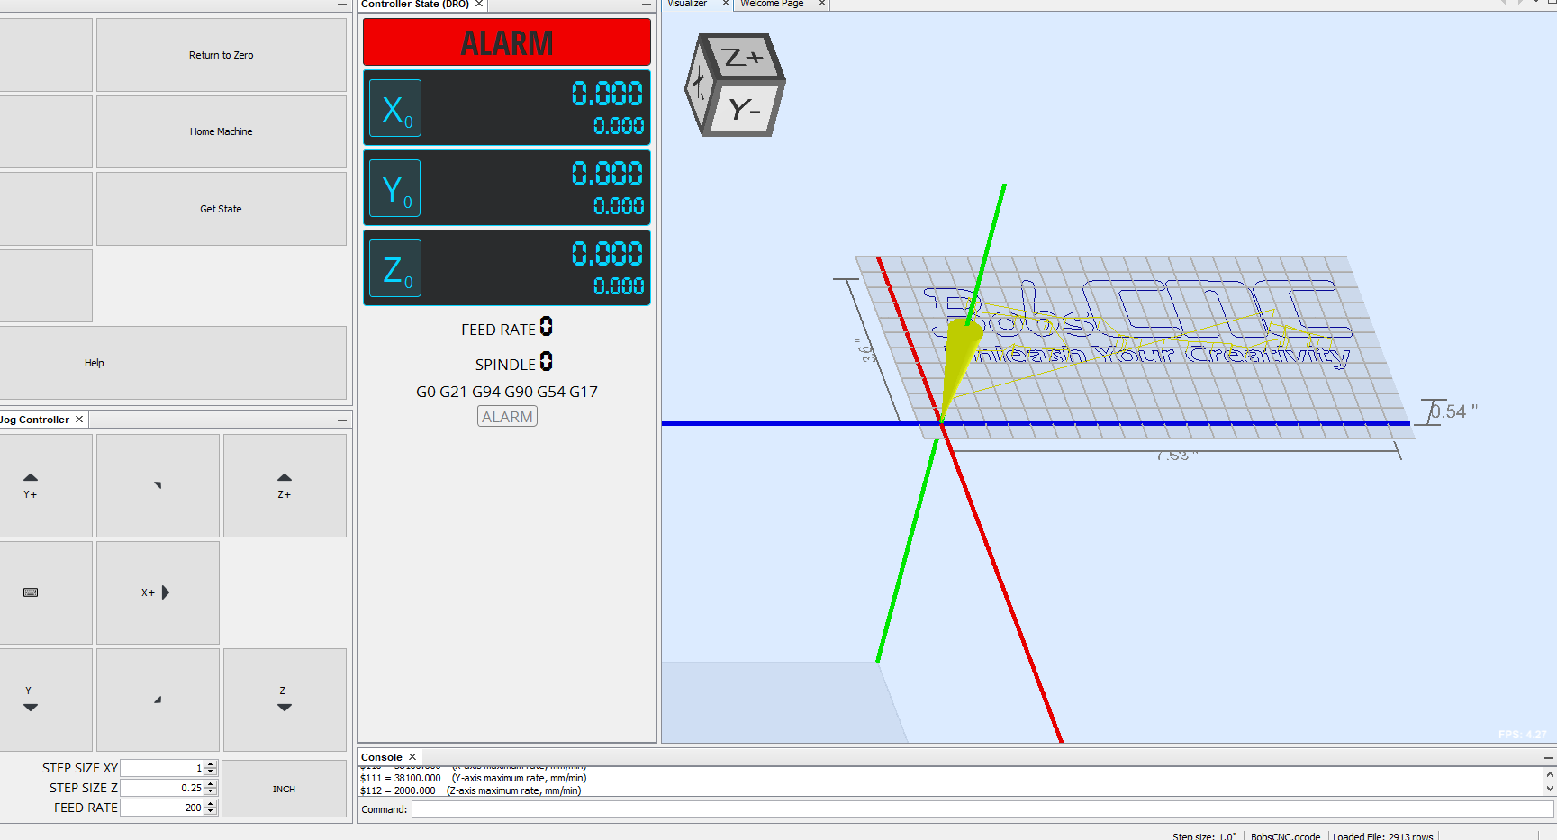
Task: Toggle keyboard jog control icon
Action: (x=31, y=592)
